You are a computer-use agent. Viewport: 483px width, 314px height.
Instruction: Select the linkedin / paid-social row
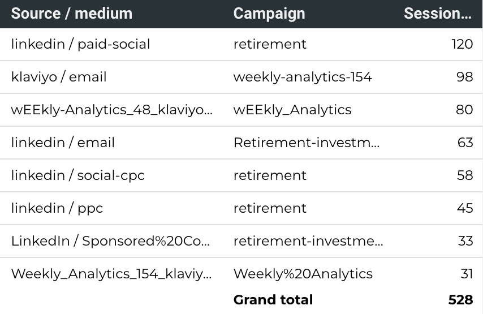[x=241, y=44]
